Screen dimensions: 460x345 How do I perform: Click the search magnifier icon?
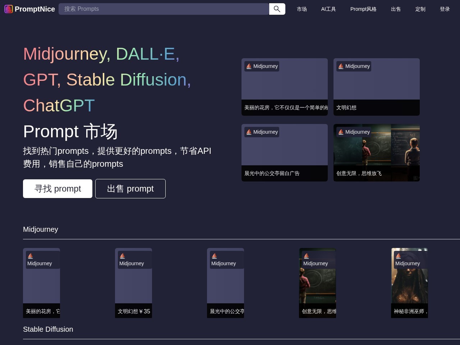(277, 9)
